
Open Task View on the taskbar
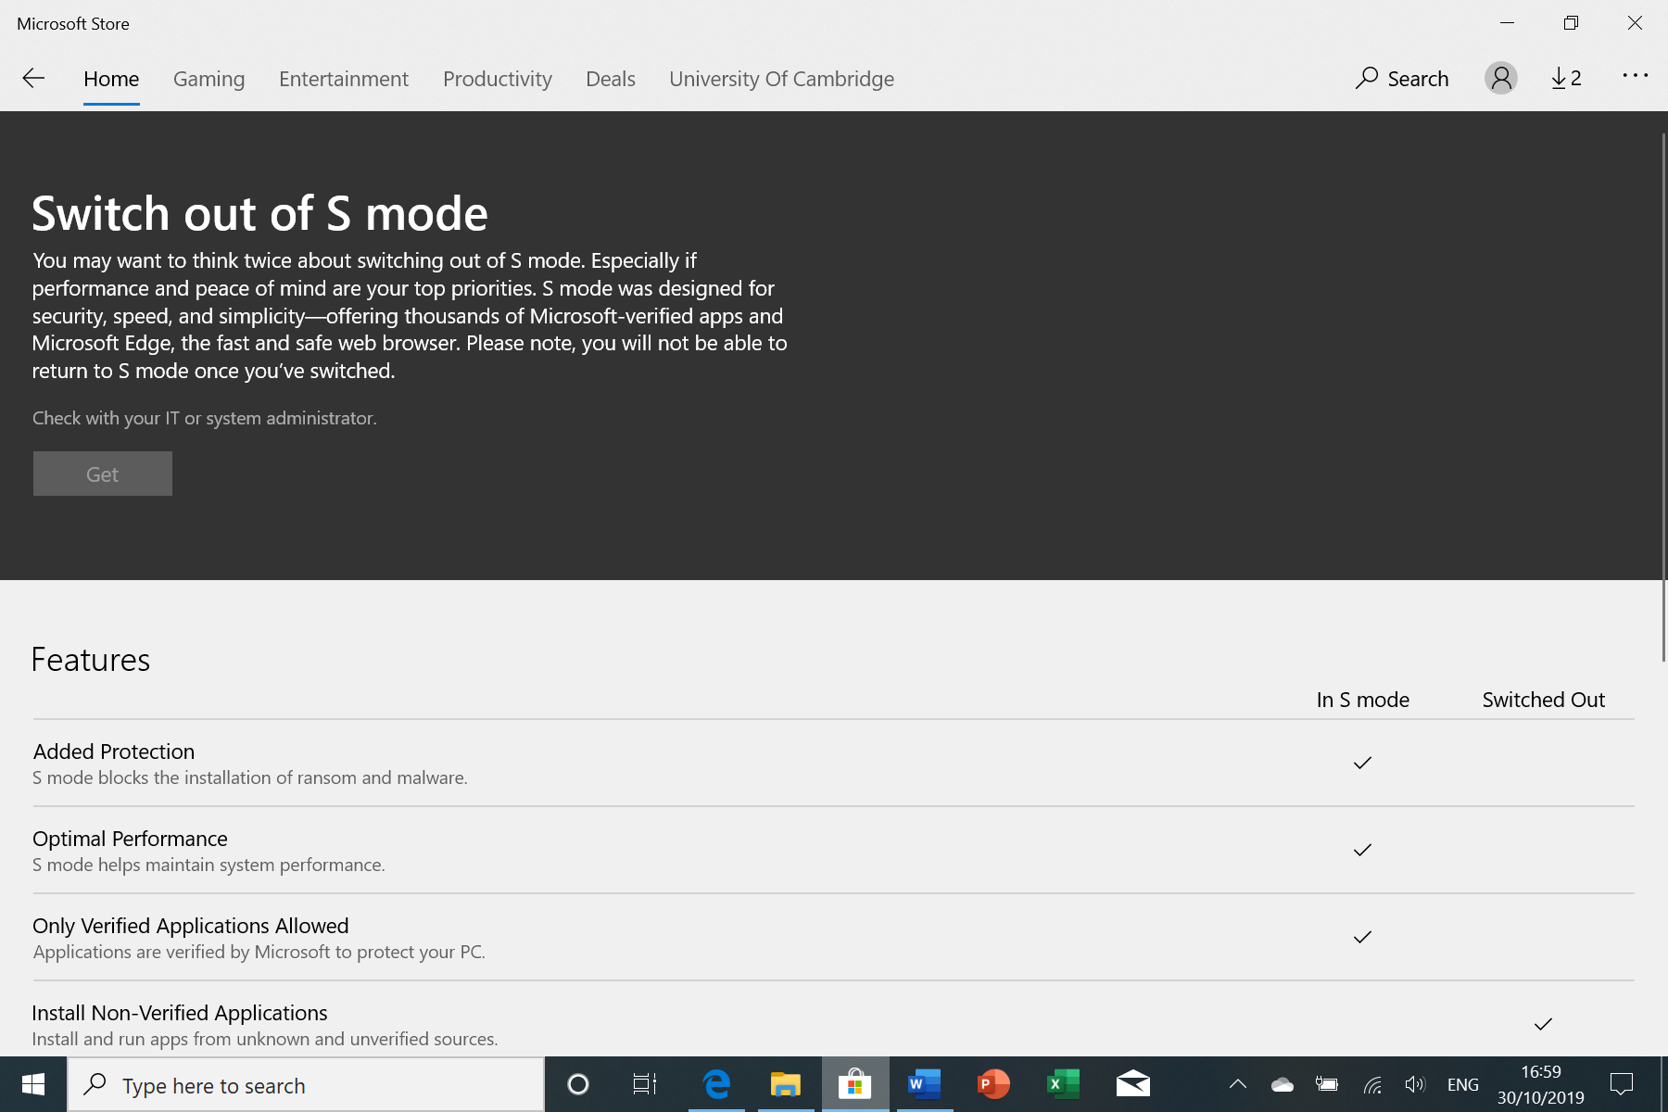645,1084
